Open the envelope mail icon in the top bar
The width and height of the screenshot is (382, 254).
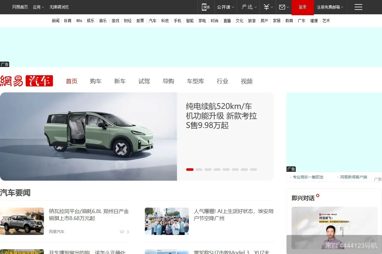coord(281,7)
